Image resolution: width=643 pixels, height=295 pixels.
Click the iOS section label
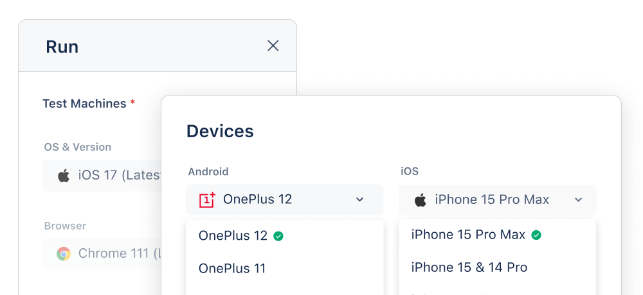410,172
